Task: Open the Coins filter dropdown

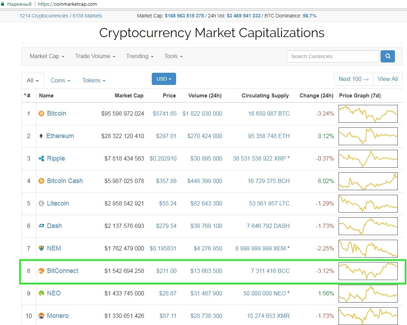Action: 60,81
